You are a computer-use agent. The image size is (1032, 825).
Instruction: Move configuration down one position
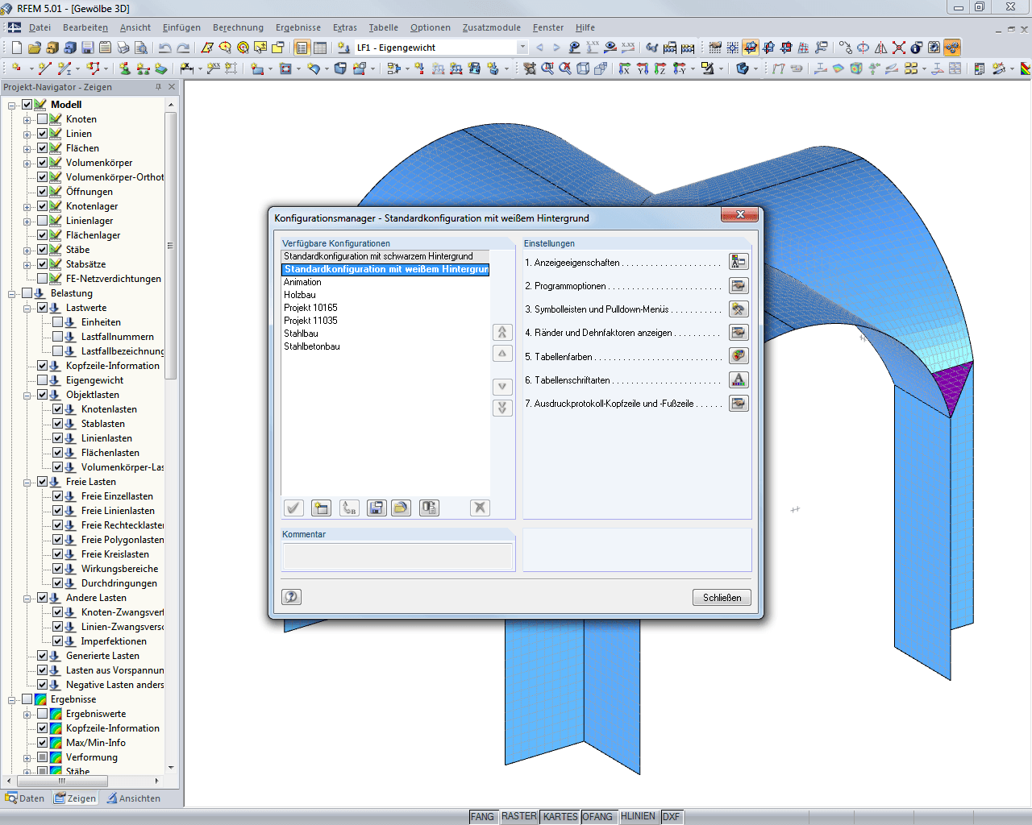(502, 387)
